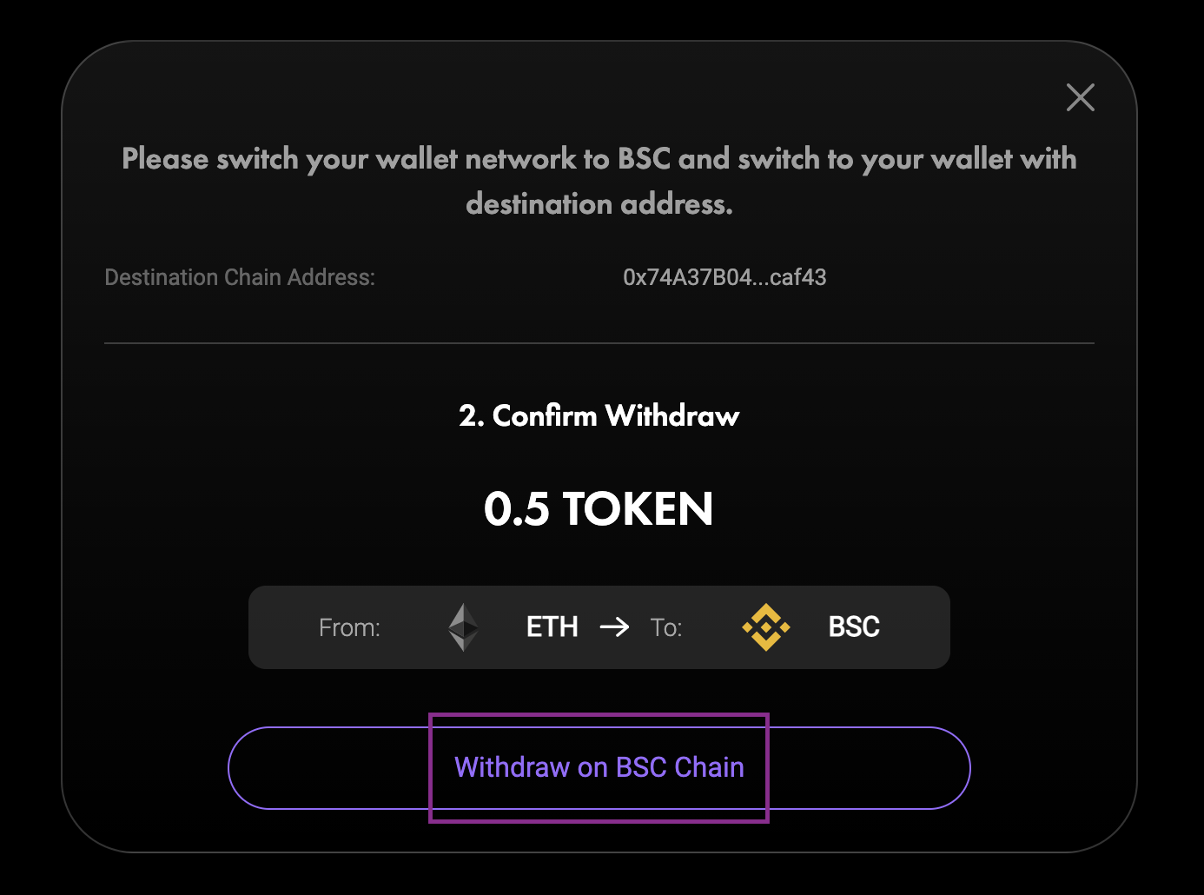The height and width of the screenshot is (895, 1204).
Task: Click 'BSC' in the top instruction sentence
Action: 644,160
